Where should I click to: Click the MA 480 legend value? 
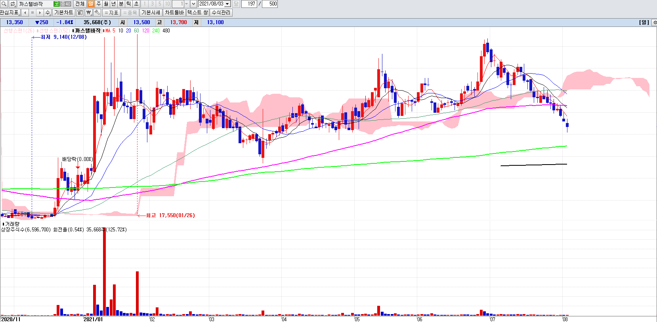pos(166,31)
